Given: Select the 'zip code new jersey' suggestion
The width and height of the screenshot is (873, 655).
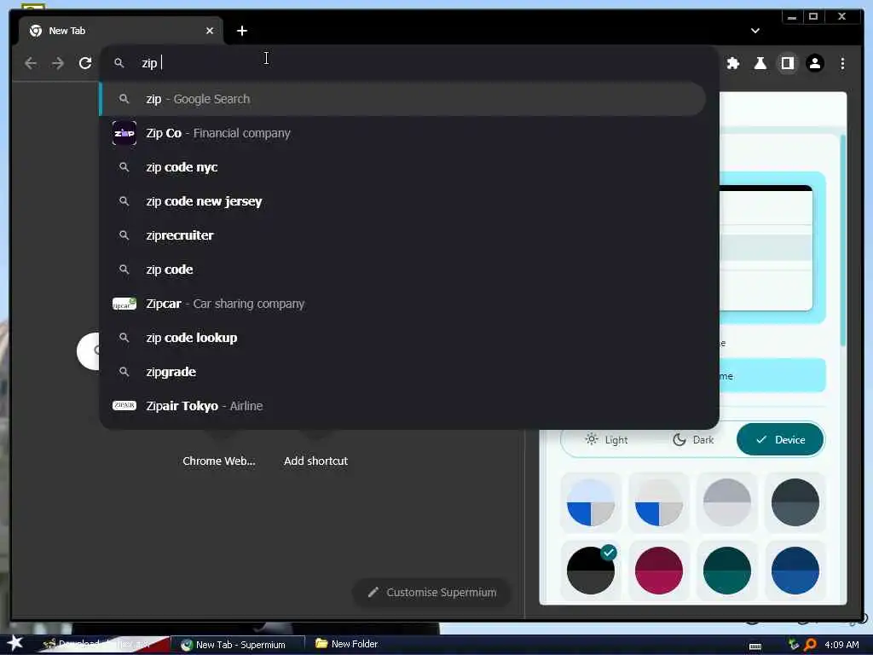Looking at the screenshot, I should click(403, 201).
